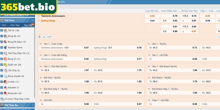Viewport: 220px width, 110px height.
Task: Collapse the Đội Nhà - Tài/Xỉu market
Action: tap(41, 78)
